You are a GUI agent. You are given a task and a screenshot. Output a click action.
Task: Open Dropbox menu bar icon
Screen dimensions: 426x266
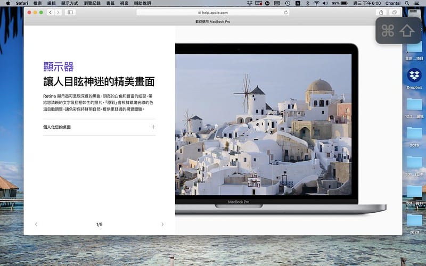click(x=249, y=3)
